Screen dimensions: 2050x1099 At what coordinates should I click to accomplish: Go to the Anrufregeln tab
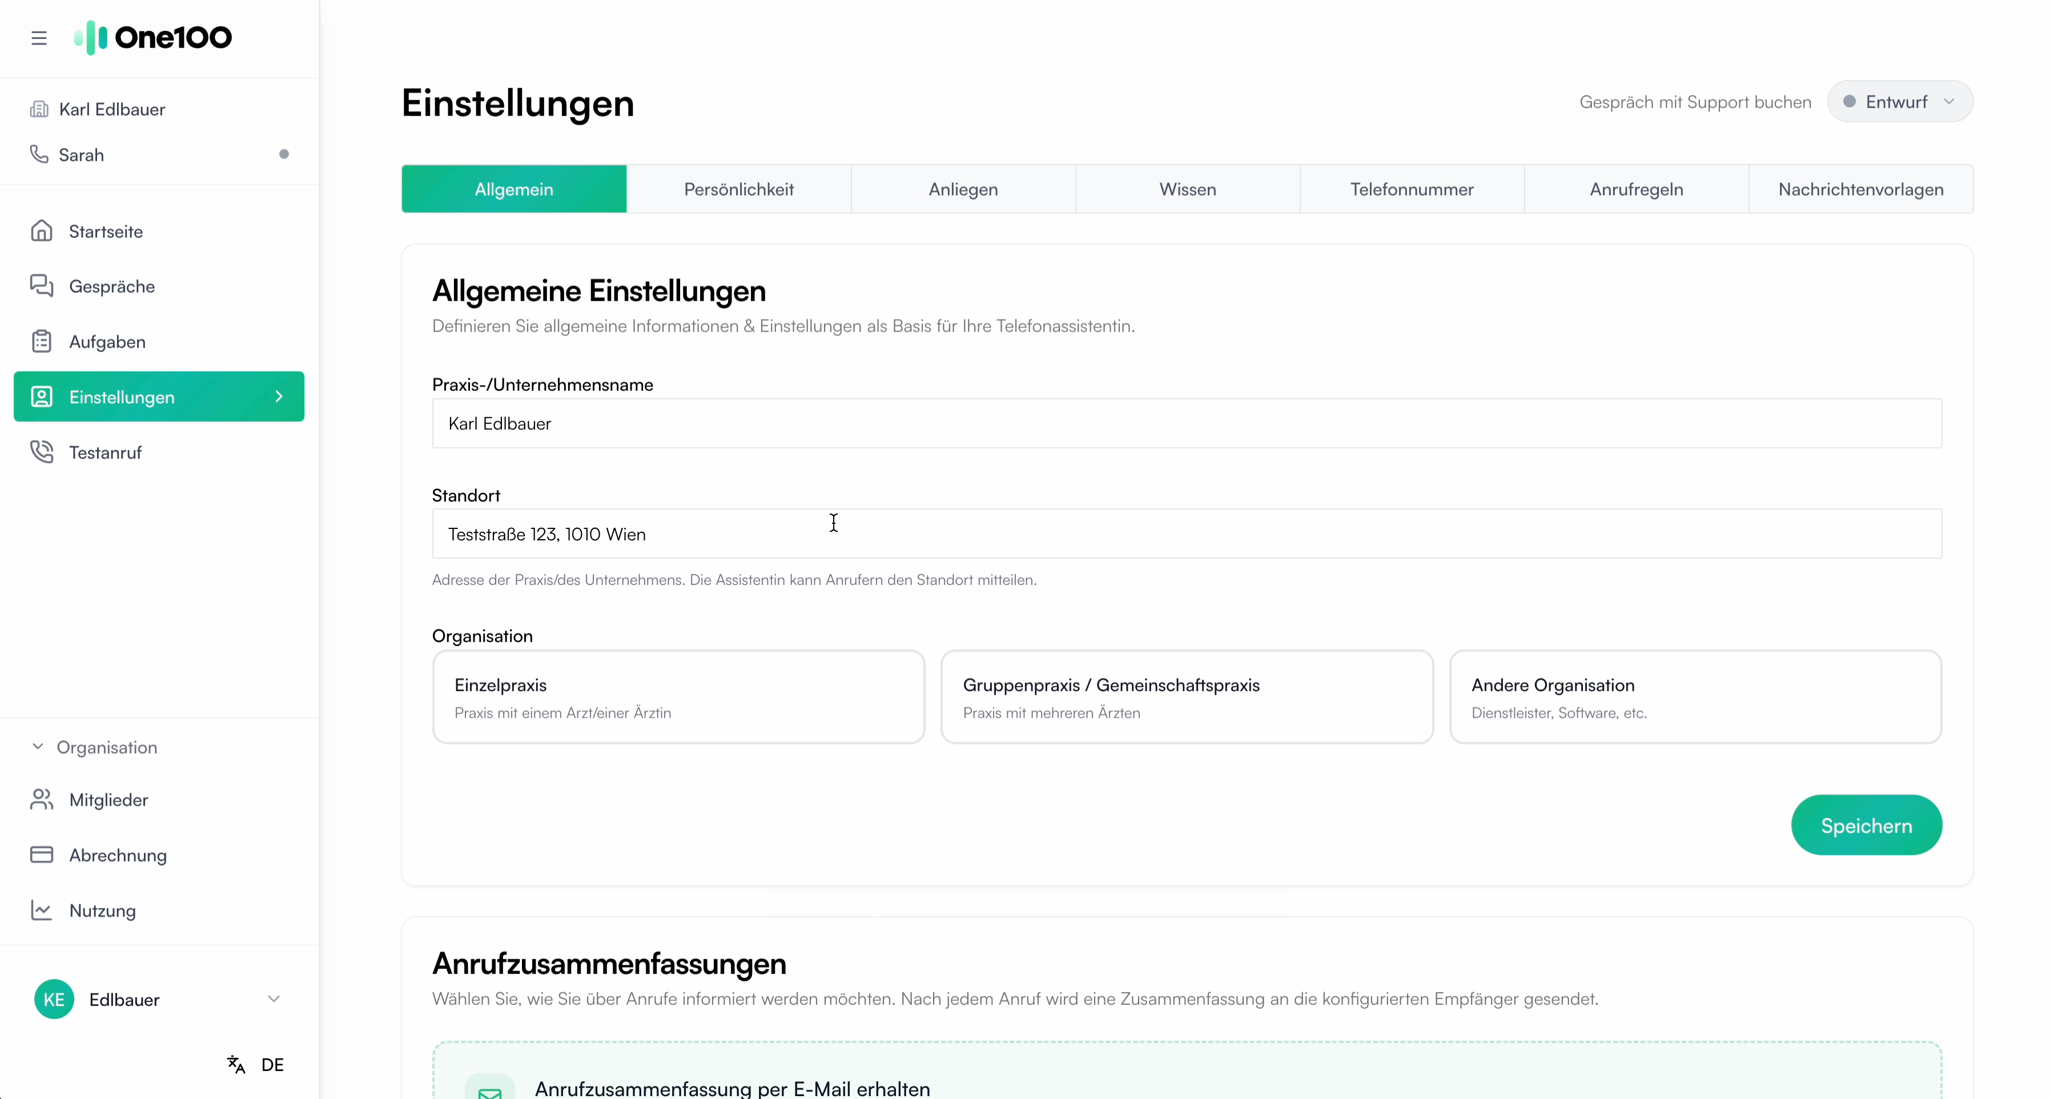(1636, 189)
